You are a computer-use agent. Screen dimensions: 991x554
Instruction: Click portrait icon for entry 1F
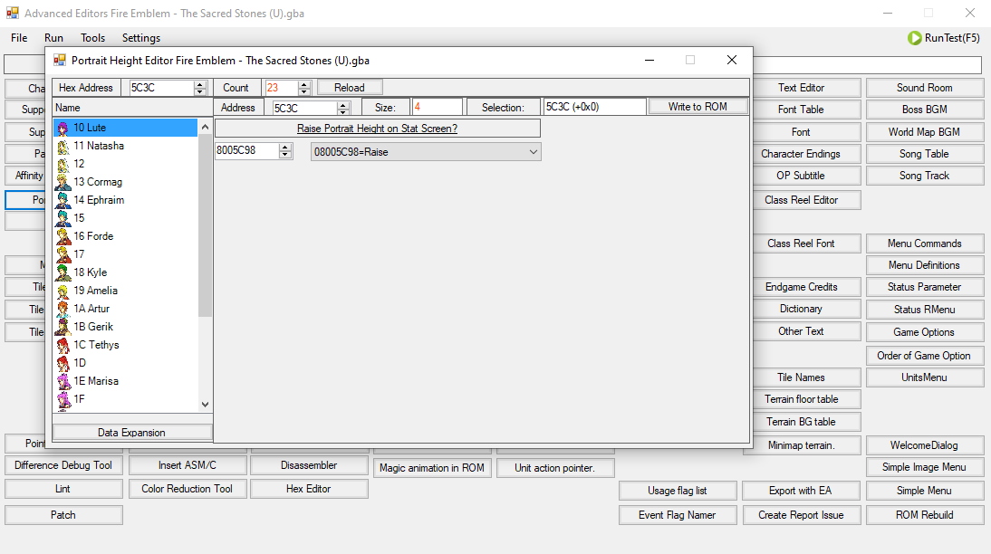[x=63, y=399]
